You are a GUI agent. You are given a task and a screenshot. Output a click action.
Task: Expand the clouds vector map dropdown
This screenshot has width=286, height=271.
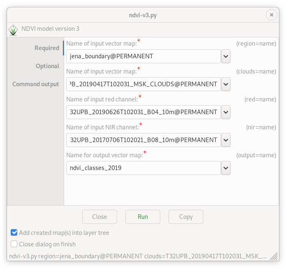click(226, 84)
